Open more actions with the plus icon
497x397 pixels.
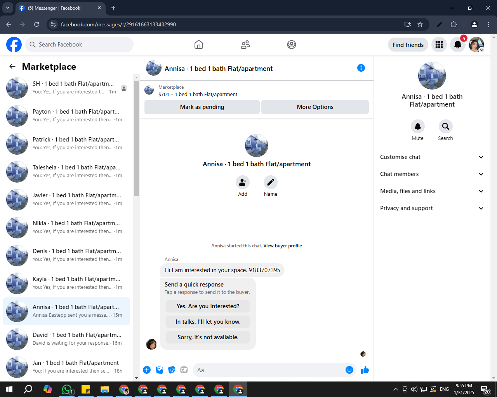tap(147, 370)
